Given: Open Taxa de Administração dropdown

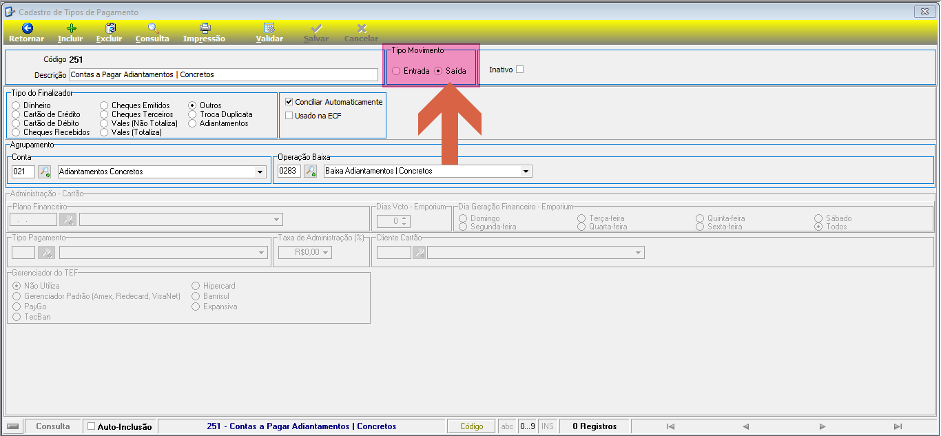Looking at the screenshot, I should coord(326,253).
